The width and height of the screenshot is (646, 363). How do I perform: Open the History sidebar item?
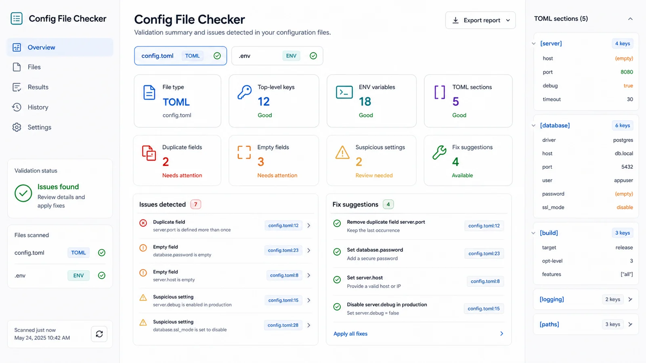[x=60, y=107]
